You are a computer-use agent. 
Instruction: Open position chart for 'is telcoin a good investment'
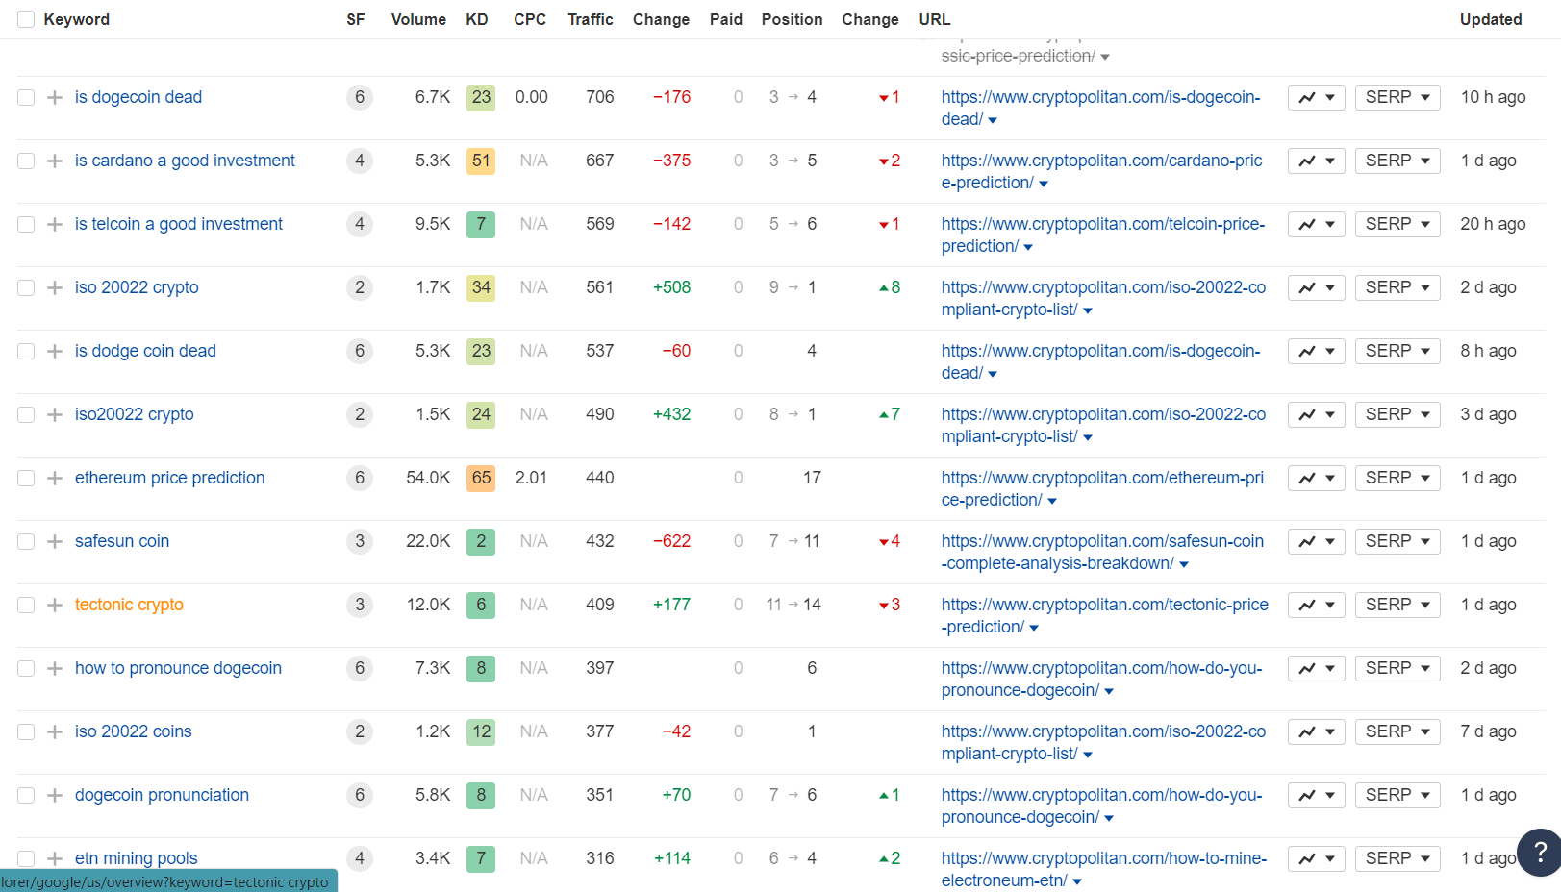click(x=1316, y=224)
